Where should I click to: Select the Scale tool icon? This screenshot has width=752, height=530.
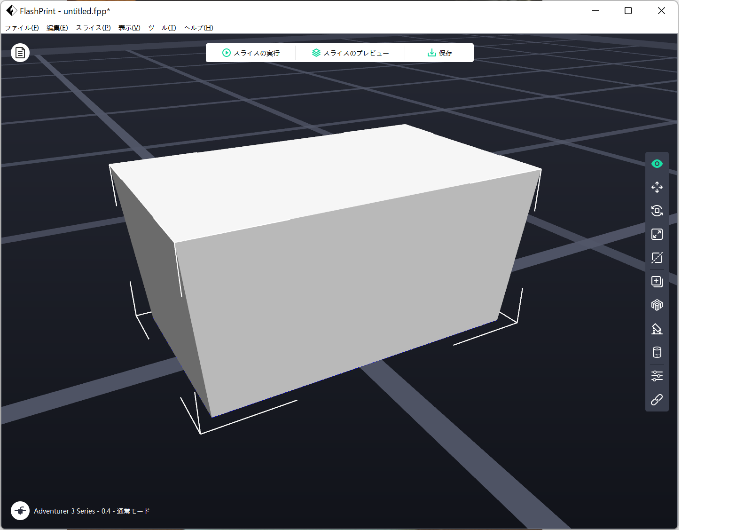(x=657, y=234)
